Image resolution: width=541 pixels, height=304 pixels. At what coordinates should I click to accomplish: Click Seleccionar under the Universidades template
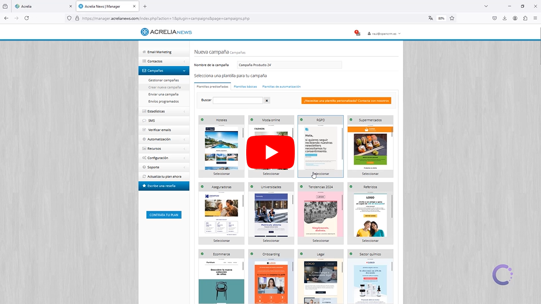(x=271, y=241)
